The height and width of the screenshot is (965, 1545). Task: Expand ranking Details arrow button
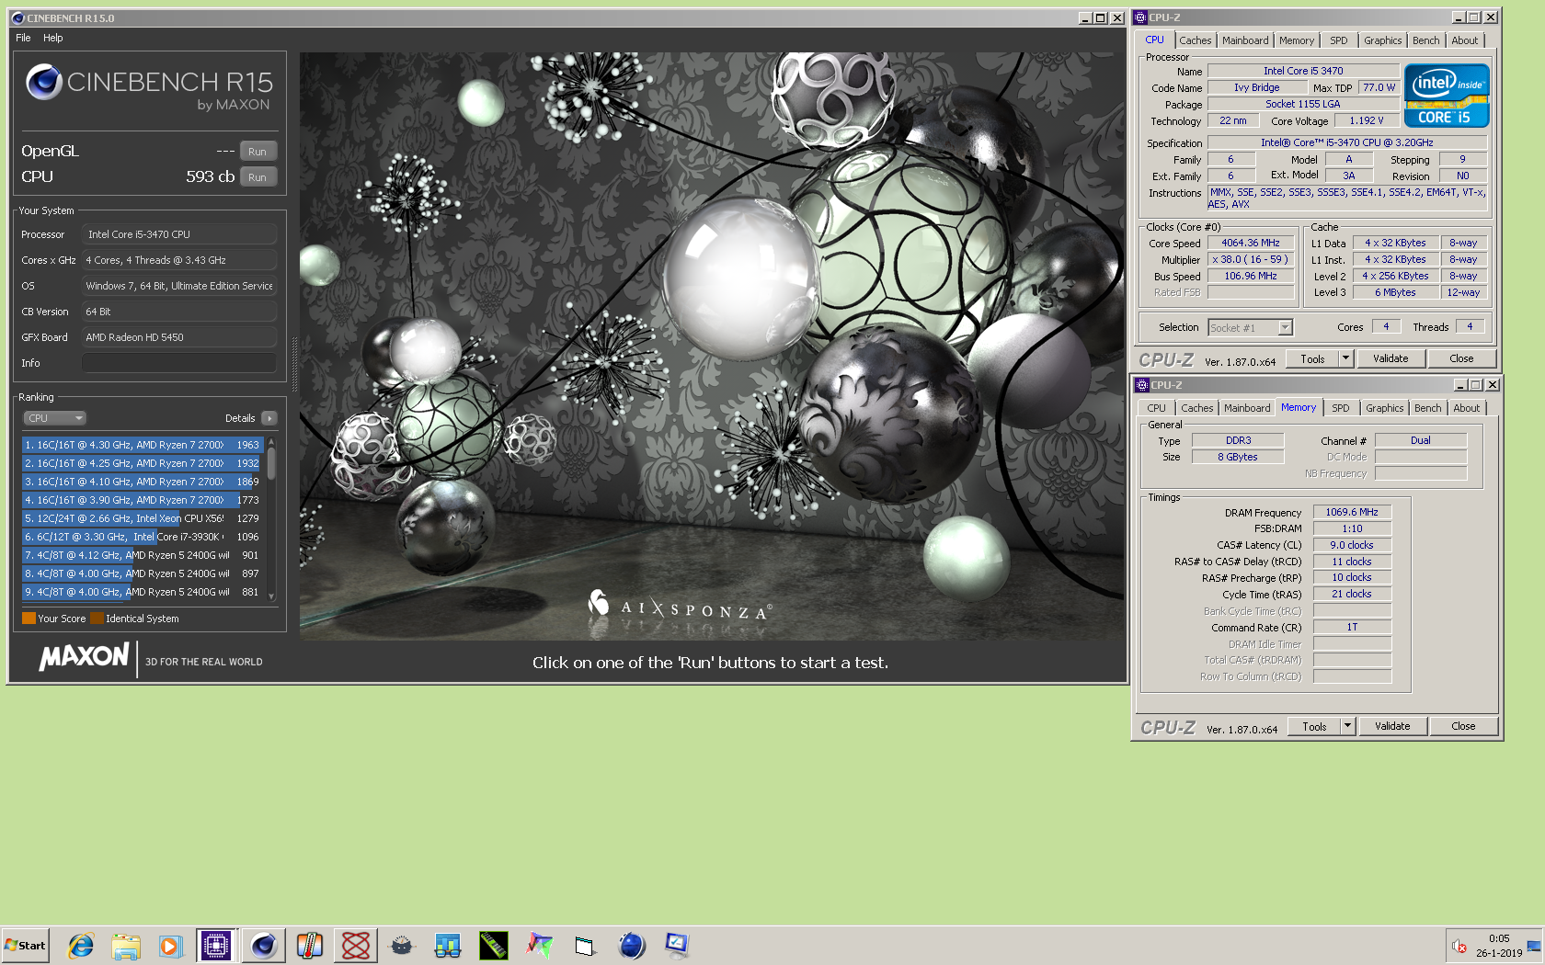tap(269, 418)
